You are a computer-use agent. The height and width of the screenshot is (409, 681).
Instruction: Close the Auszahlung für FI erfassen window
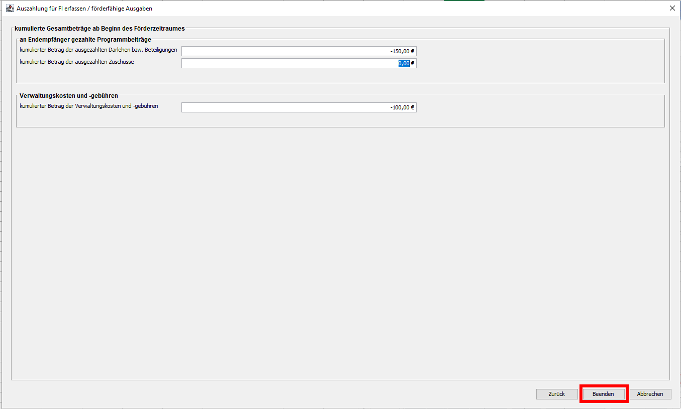pyautogui.click(x=672, y=8)
